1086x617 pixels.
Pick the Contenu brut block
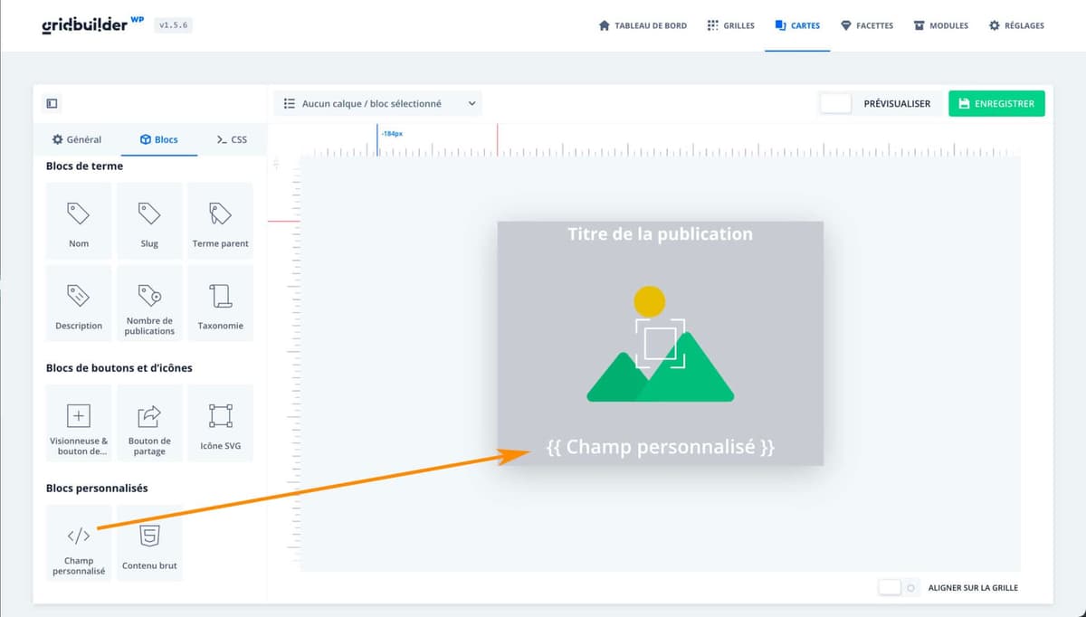[149, 544]
